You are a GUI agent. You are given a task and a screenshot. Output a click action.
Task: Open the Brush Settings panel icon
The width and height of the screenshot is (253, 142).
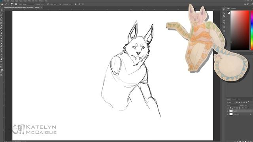(x=16, y=4)
